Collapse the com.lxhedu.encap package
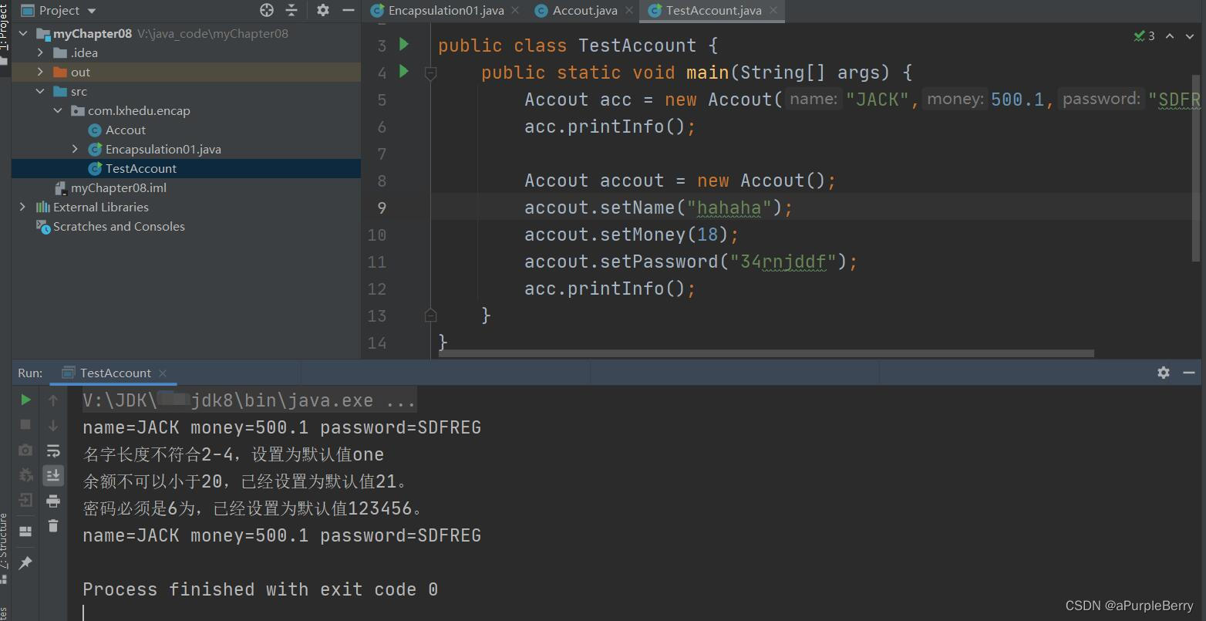 [58, 110]
